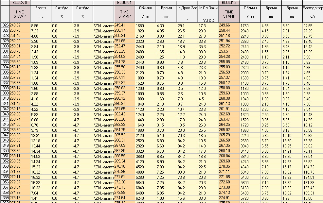The height and width of the screenshot is (203, 323).
Task: Select row number 347 header
Action: 5,135
